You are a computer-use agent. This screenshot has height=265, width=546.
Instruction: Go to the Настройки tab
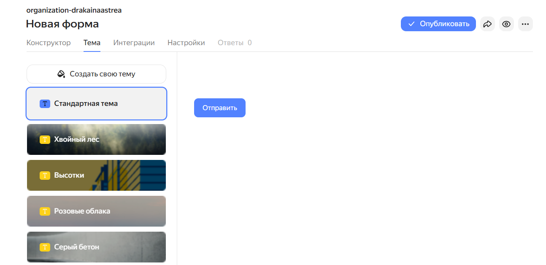pyautogui.click(x=186, y=43)
